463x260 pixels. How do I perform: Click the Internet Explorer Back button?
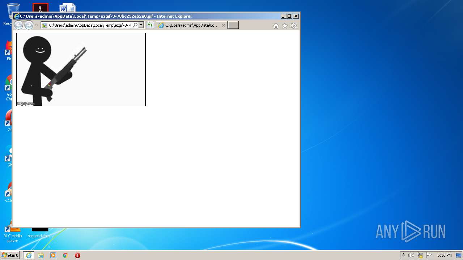pyautogui.click(x=18, y=25)
